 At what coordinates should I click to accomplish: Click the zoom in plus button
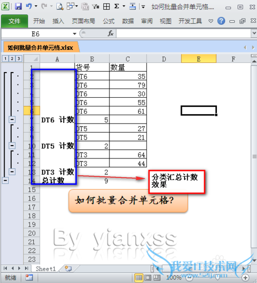pyautogui.click(x=246, y=277)
